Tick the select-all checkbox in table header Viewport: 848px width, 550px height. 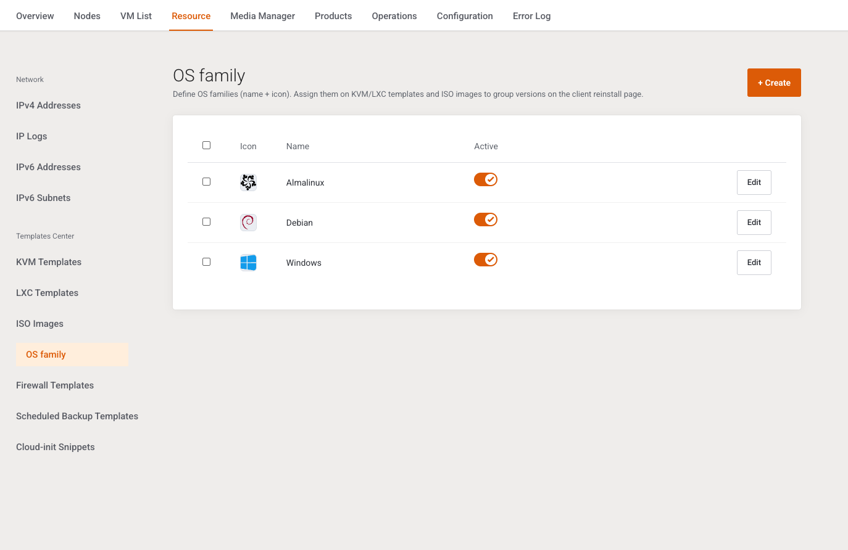pos(207,146)
